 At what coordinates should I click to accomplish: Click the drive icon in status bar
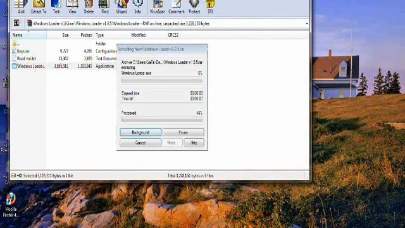13,175
